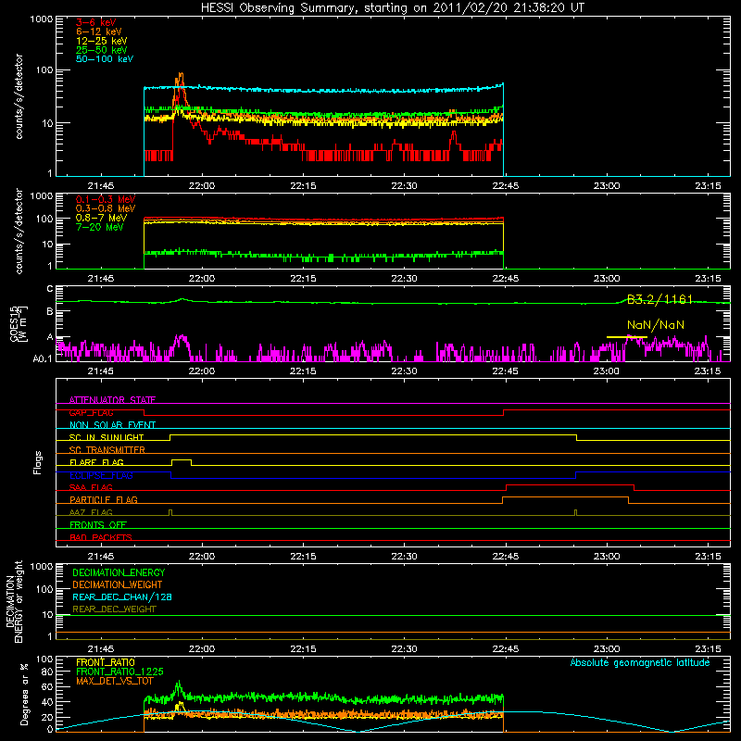
Task: Click the raised SAA_FLAG segment after 22:45
Action: [x=570, y=484]
